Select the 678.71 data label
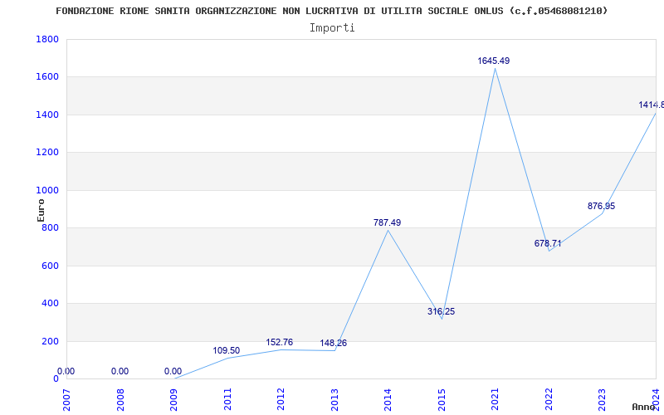Screen dimensions: 664x415 548,243
